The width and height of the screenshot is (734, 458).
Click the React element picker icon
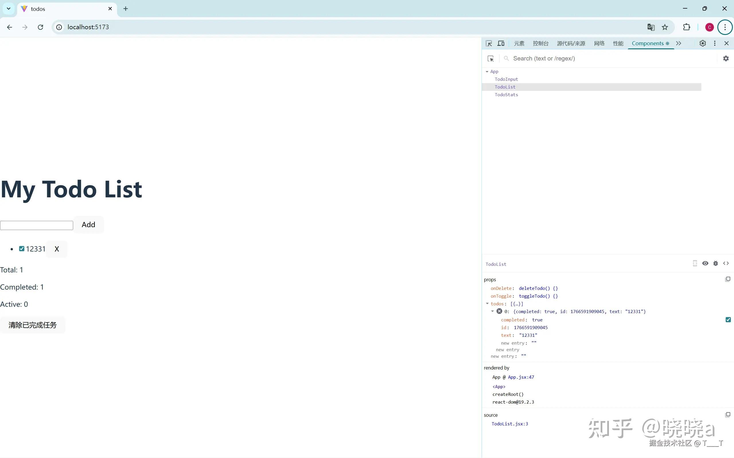click(x=490, y=58)
